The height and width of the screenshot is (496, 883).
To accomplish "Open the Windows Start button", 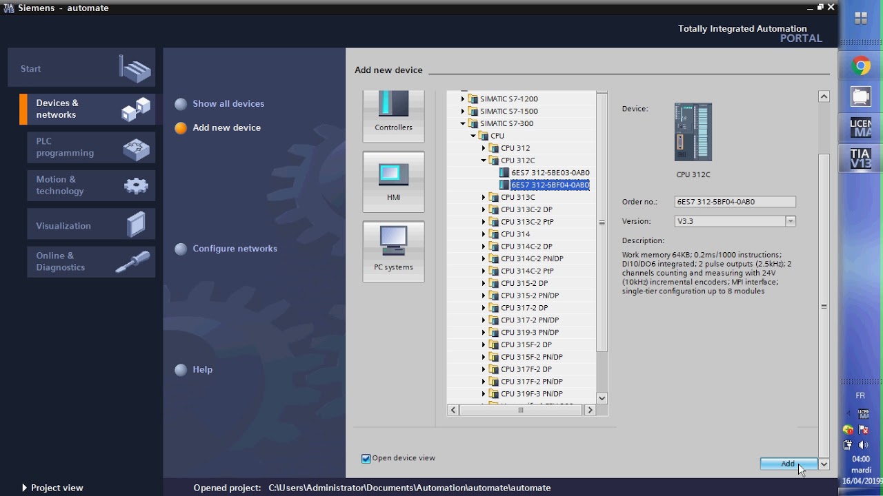I will [861, 19].
